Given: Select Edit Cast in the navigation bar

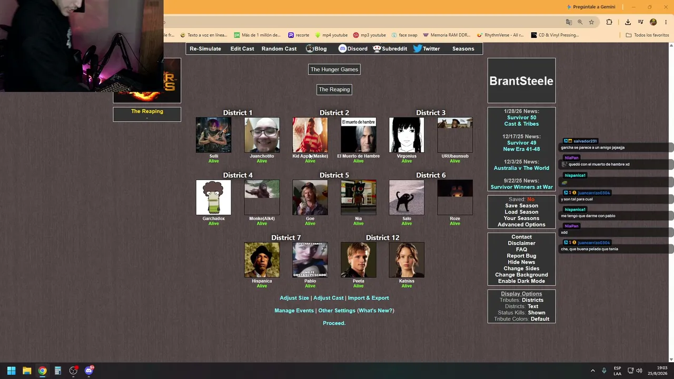Looking at the screenshot, I should pyautogui.click(x=242, y=48).
